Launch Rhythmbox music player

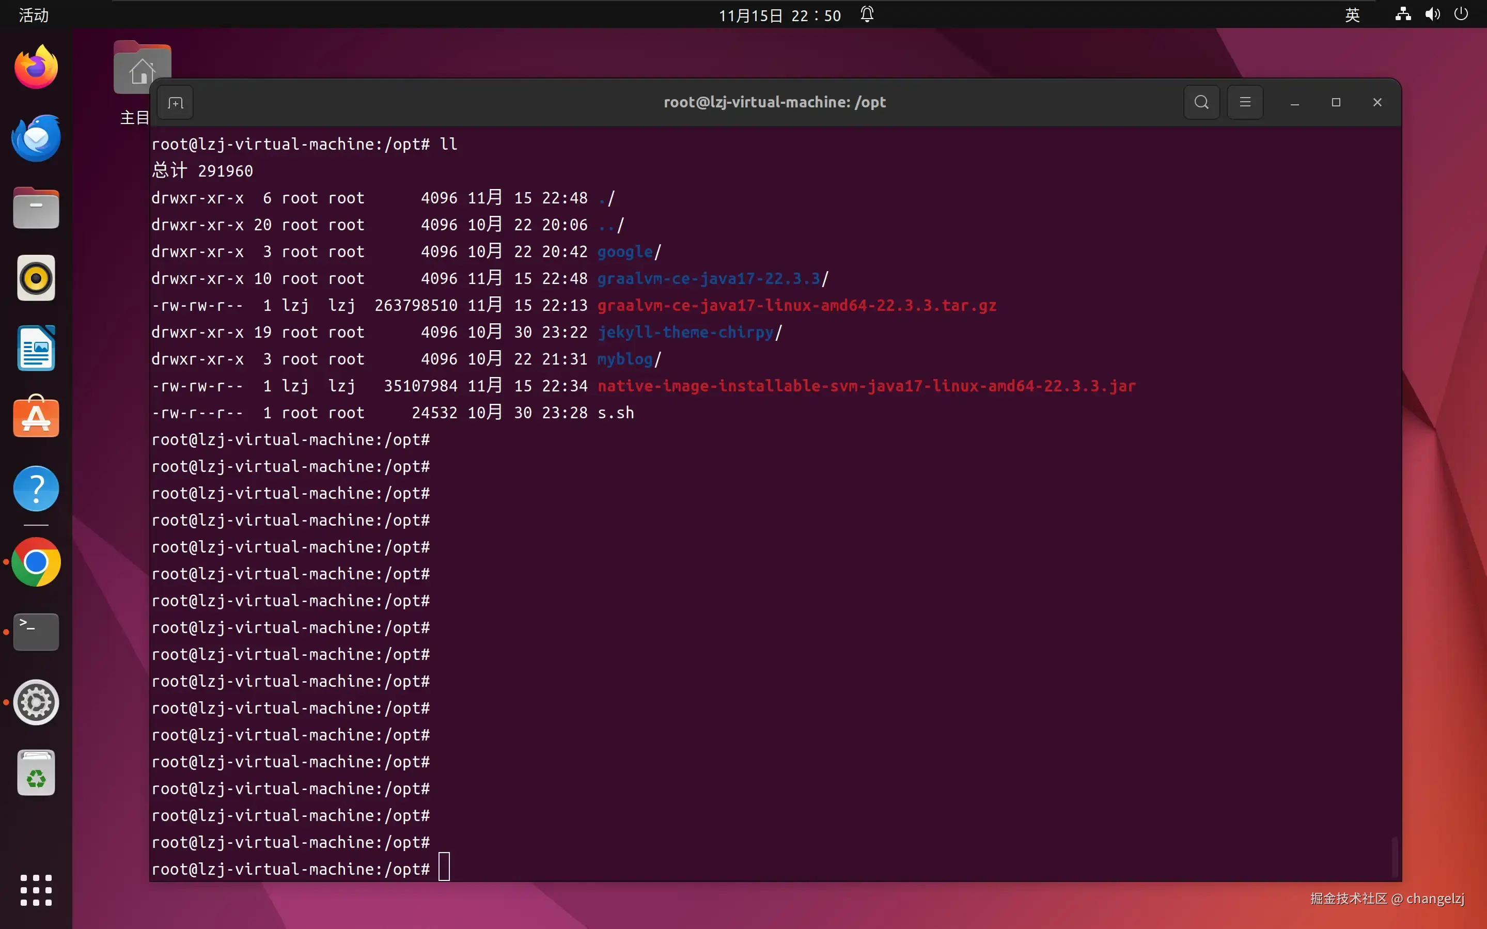tap(36, 278)
